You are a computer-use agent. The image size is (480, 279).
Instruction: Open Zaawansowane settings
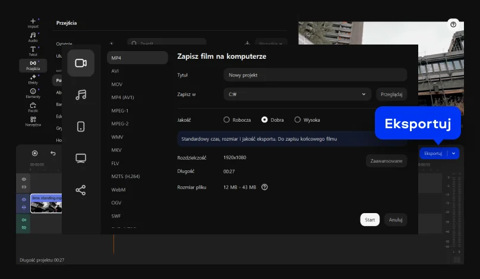(x=386, y=161)
